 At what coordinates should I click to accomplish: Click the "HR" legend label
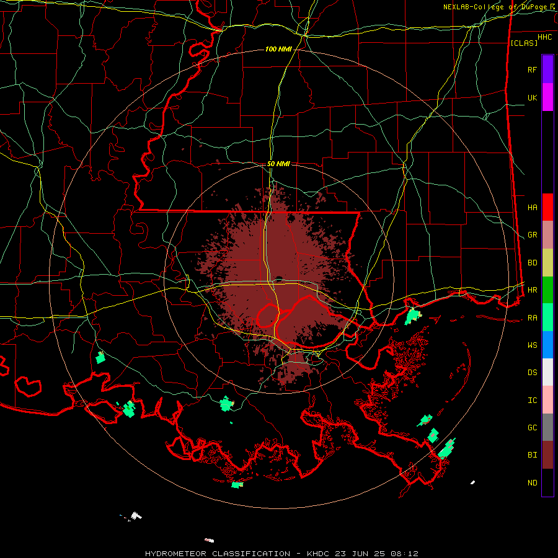pos(532,290)
